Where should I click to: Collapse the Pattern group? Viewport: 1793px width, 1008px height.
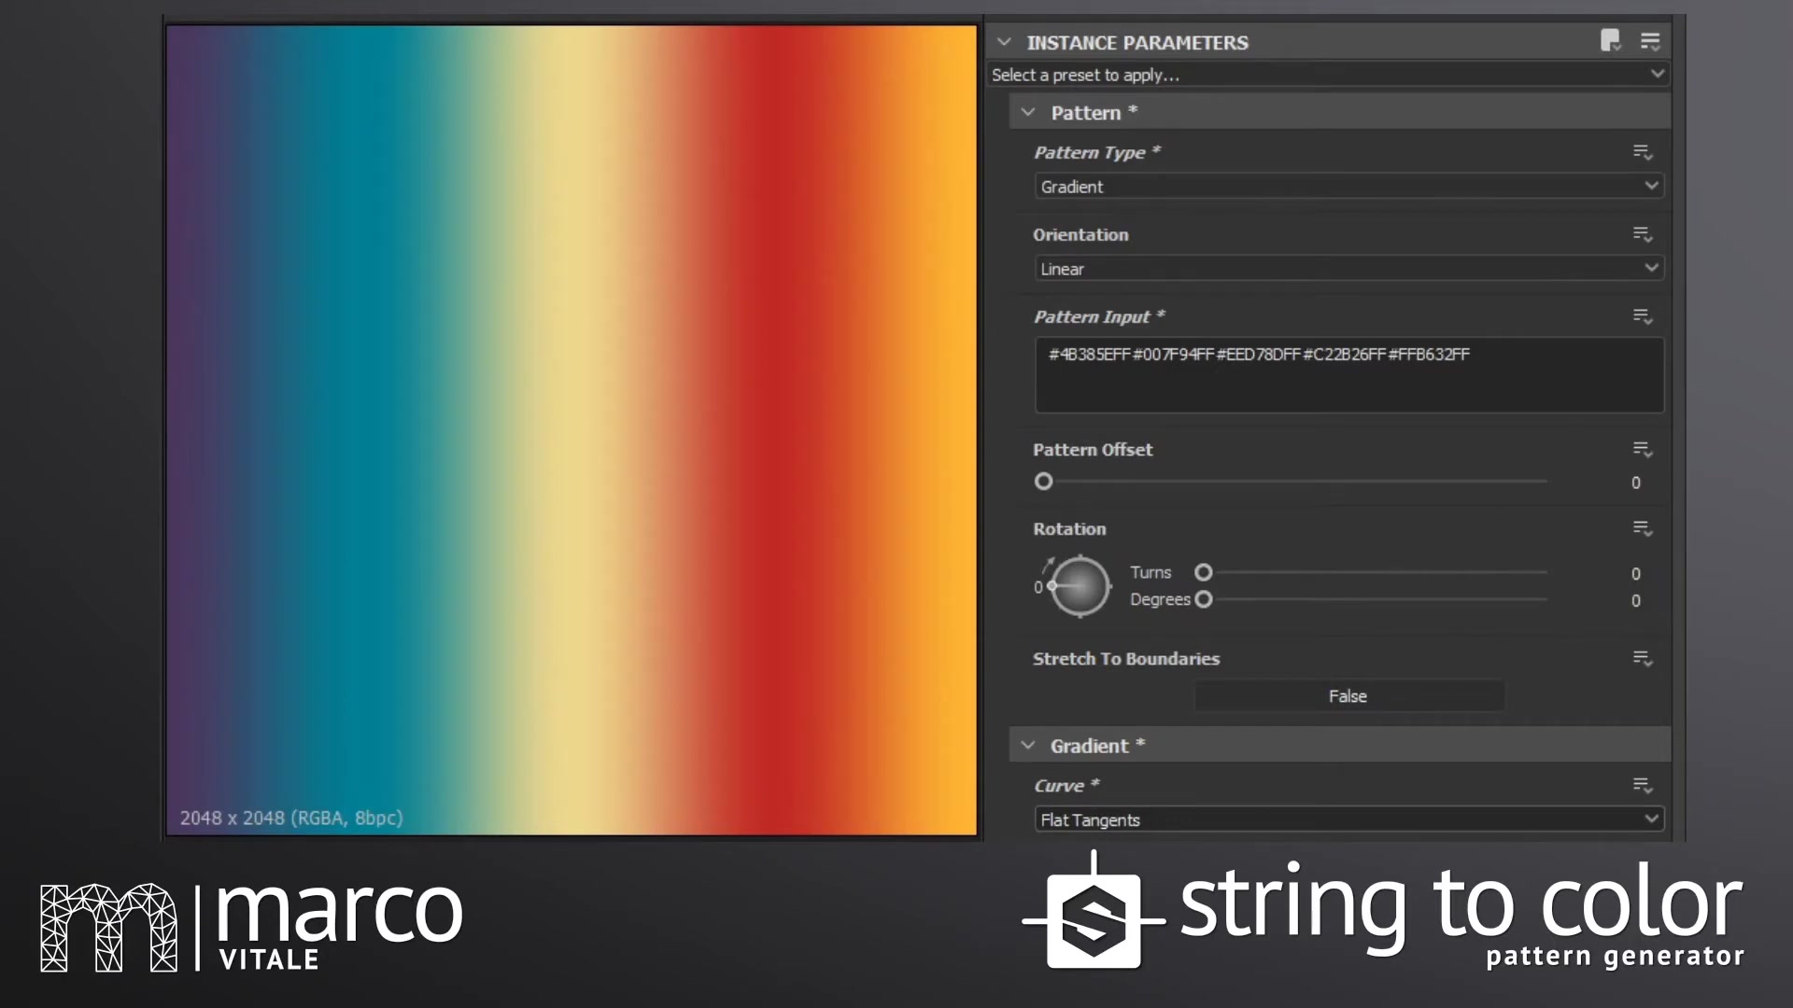(x=1028, y=113)
